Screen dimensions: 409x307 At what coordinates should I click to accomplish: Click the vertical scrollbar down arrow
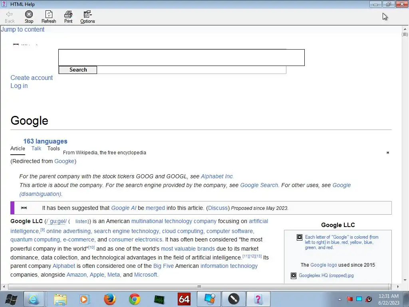[405, 280]
